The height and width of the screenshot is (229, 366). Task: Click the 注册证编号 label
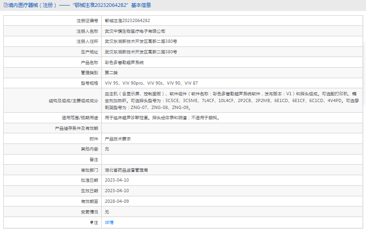[x=87, y=21]
